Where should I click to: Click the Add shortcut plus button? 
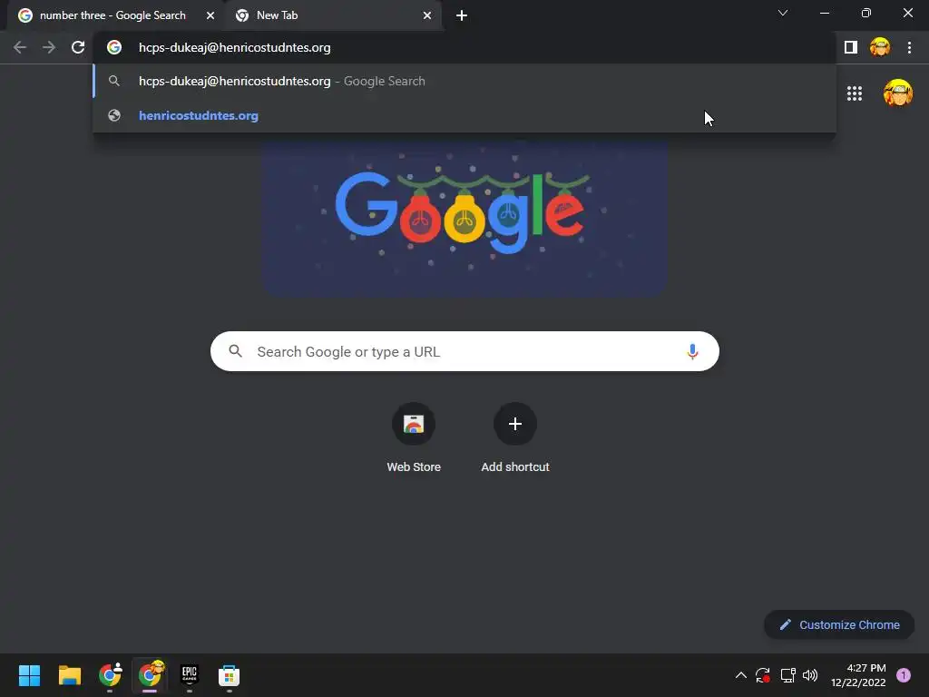pos(515,424)
